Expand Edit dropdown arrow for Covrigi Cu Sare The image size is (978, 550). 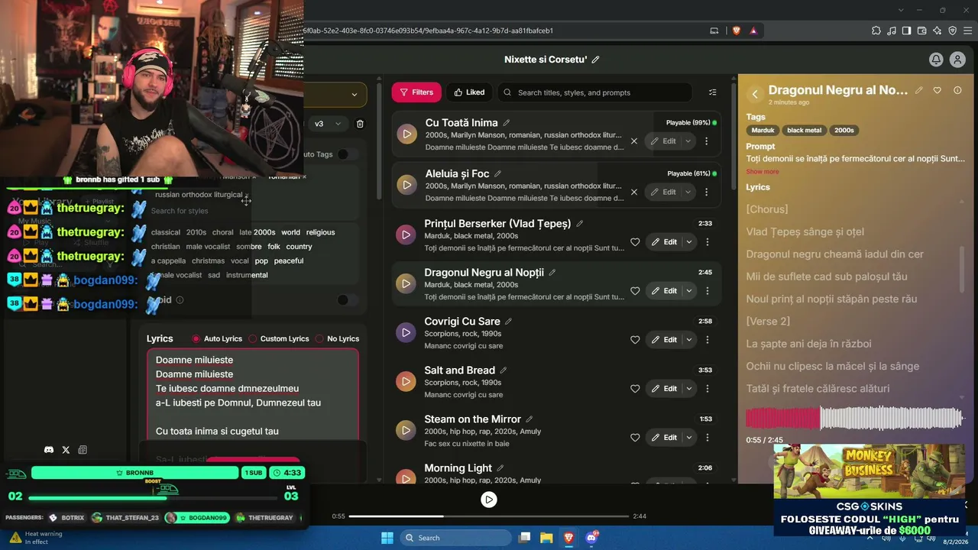[689, 340]
